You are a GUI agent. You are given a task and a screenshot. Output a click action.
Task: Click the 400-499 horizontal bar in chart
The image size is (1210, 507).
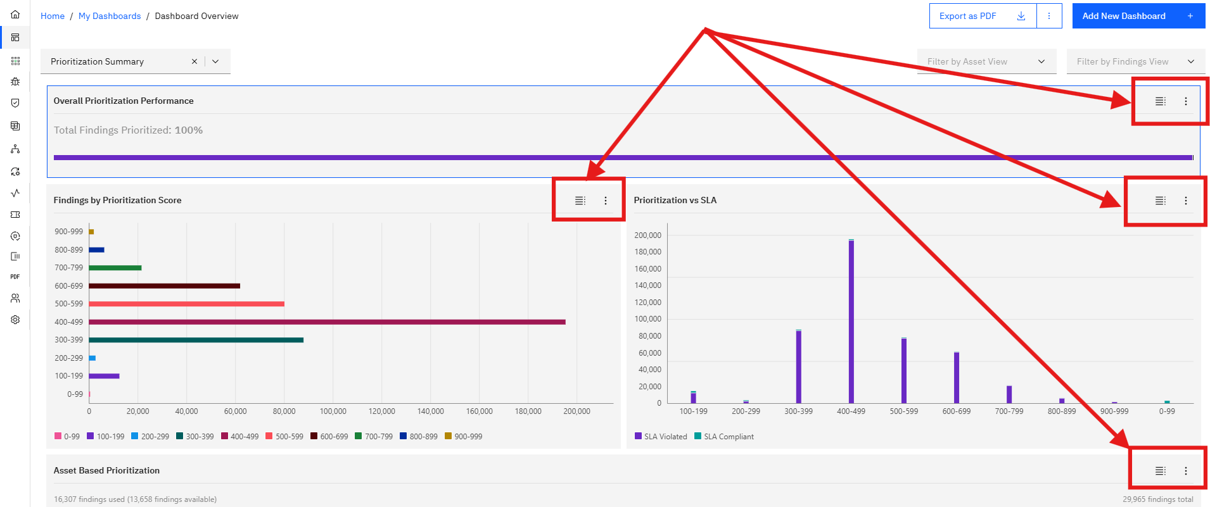327,322
